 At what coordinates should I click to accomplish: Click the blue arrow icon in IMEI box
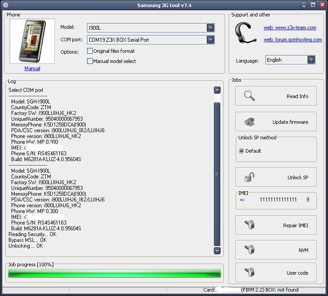tap(242, 200)
